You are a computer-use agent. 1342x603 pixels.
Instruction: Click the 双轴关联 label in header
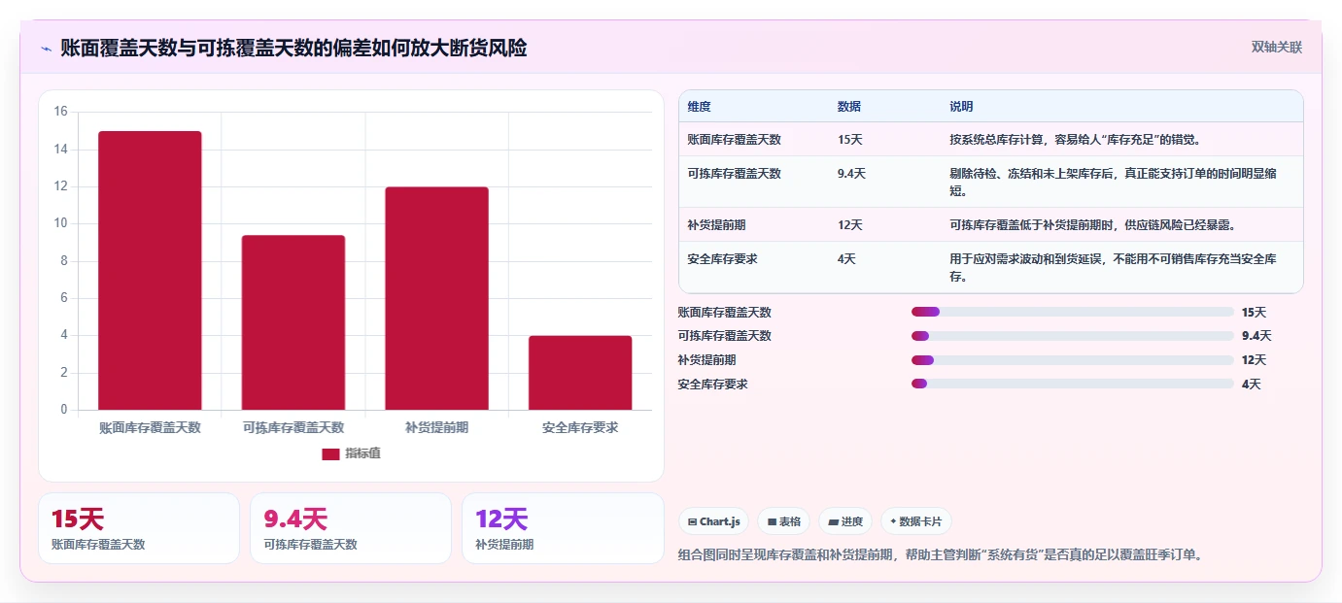coord(1276,48)
